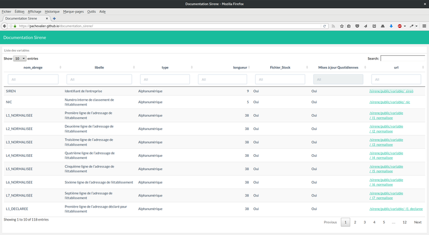Bookmark this page with the star icon

pos(341,26)
